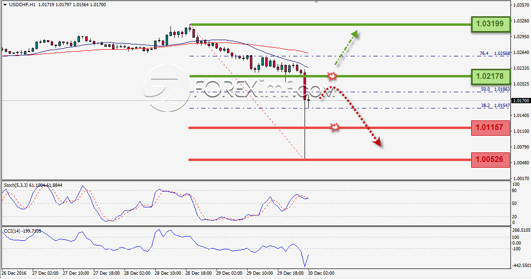Click the 28 Dec 02:00 time label
The image size is (531, 279).
(137, 273)
